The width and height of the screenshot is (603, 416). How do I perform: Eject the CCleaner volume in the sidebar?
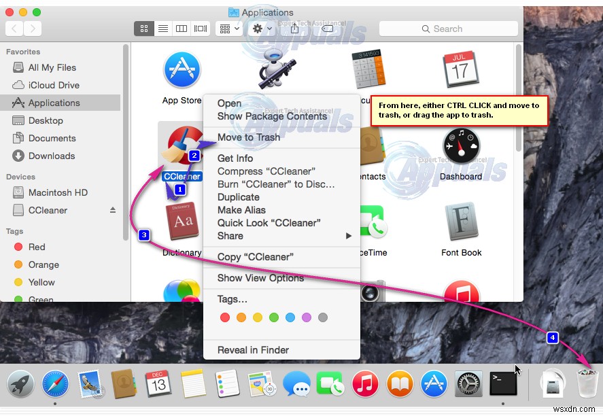113,210
